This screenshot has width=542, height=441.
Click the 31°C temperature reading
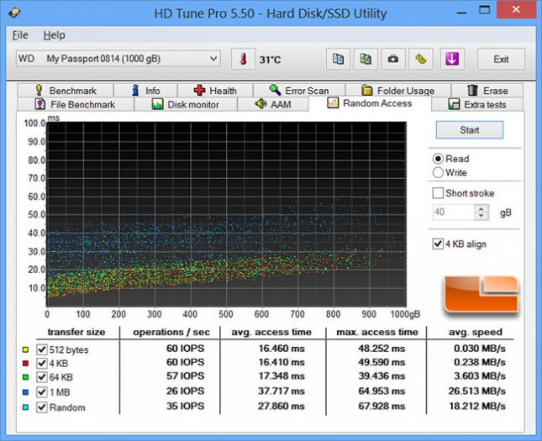click(x=270, y=60)
